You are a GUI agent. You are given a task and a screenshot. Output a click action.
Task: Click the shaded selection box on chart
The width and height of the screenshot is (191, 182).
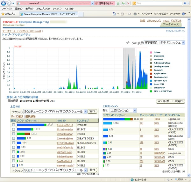[x=129, y=68]
